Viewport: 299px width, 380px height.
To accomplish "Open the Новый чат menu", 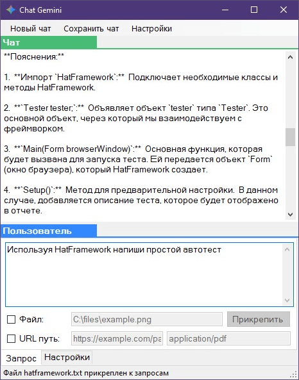I will click(x=30, y=29).
